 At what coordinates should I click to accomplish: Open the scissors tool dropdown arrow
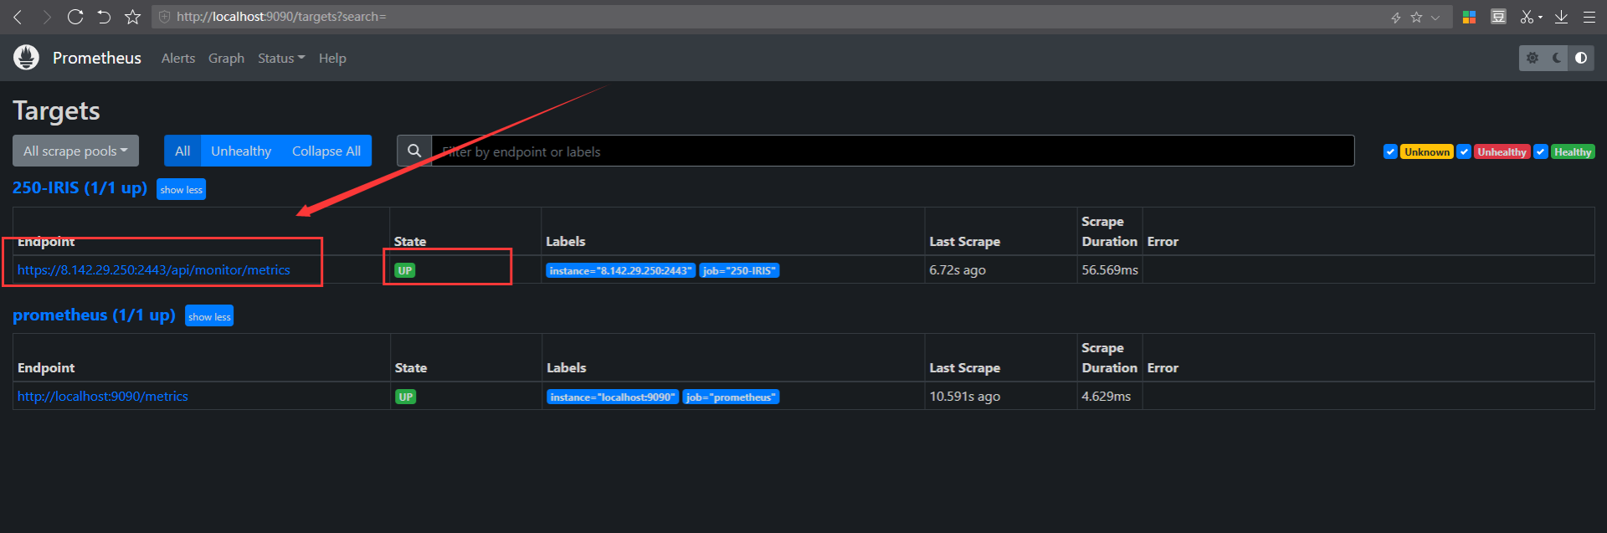pyautogui.click(x=1540, y=18)
